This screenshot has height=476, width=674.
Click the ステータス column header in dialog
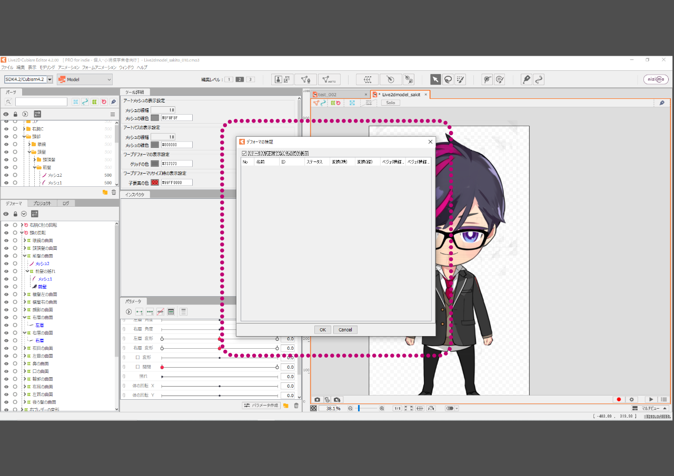318,162
